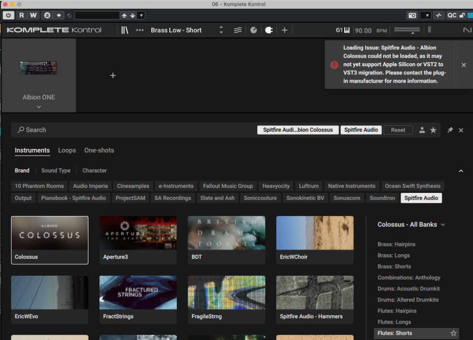Step presets with up/down arrows
473x340 pixels.
(221, 30)
